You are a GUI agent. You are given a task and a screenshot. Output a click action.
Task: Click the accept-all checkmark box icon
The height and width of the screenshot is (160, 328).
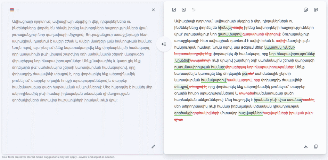pos(174,10)
